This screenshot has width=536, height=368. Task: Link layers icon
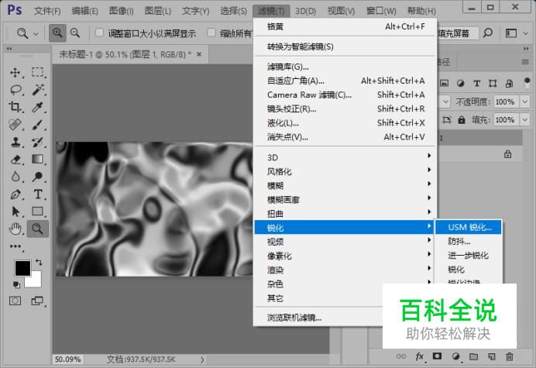tap(401, 356)
